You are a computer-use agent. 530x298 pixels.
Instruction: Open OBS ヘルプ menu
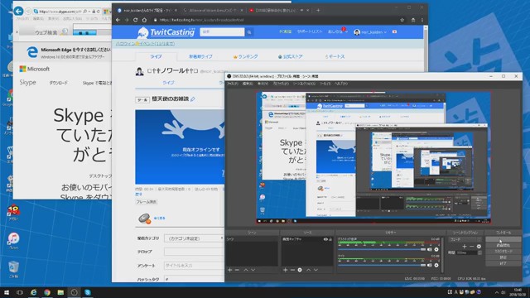pos(341,84)
